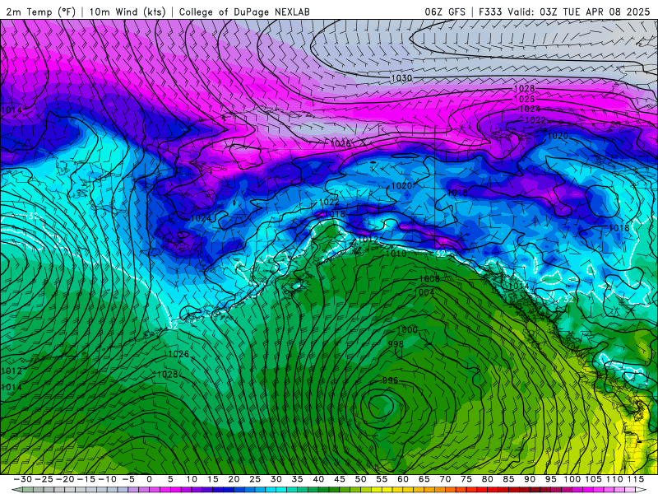Screen dimensions: 658x494
Task: Click the -30 value on the temperature scale
Action: (x=23, y=479)
